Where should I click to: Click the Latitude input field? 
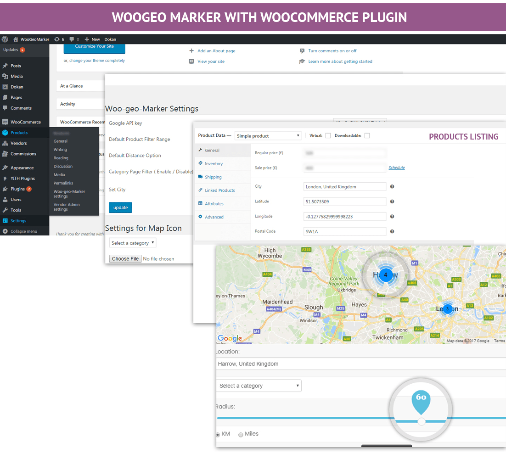pos(345,202)
